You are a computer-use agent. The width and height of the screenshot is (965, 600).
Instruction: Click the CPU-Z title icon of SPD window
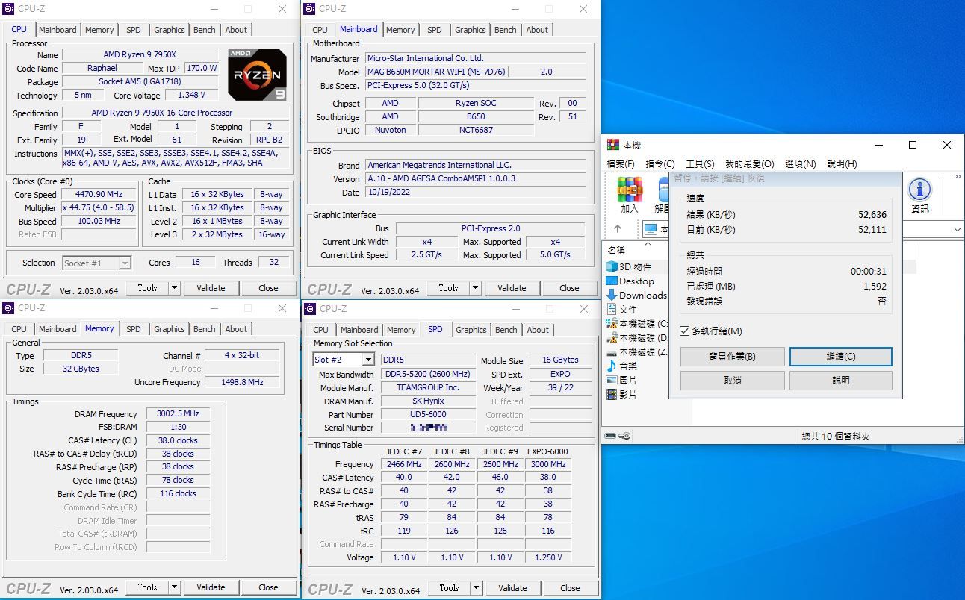311,309
